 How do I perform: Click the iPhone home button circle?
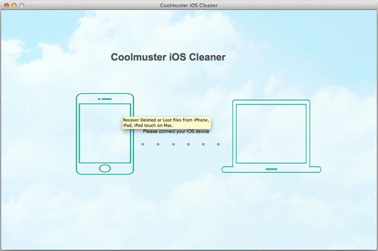tap(105, 169)
